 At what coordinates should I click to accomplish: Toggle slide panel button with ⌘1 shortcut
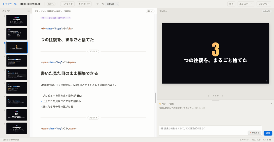point(51,4)
